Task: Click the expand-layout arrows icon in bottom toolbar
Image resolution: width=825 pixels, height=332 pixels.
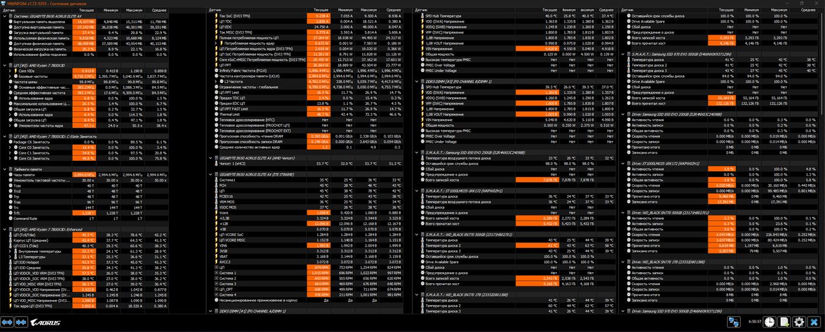Action: coord(7,322)
